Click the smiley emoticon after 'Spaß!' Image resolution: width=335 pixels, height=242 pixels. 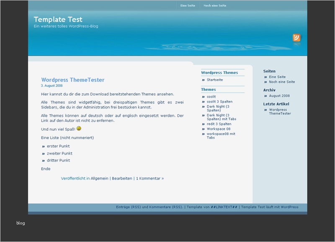pyautogui.click(x=79, y=129)
